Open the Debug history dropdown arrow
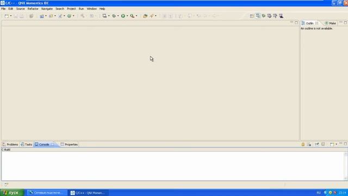The height and width of the screenshot is (196, 348). pyautogui.click(x=118, y=16)
